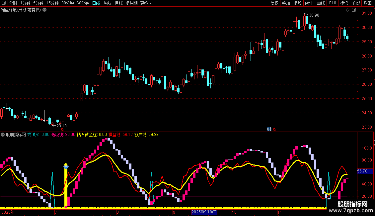Expand the 更多 periods menu

(146, 3)
